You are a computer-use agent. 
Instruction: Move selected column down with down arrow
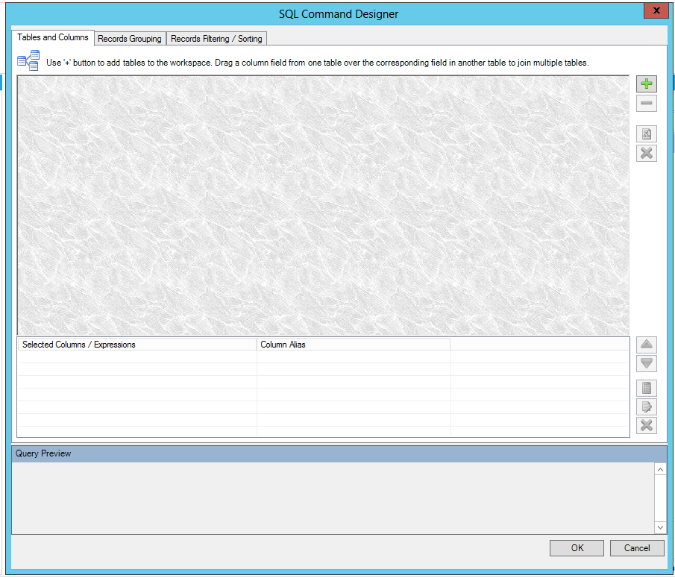(646, 363)
